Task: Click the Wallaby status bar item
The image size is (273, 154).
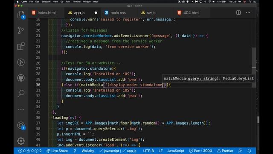Action: pos(88,151)
